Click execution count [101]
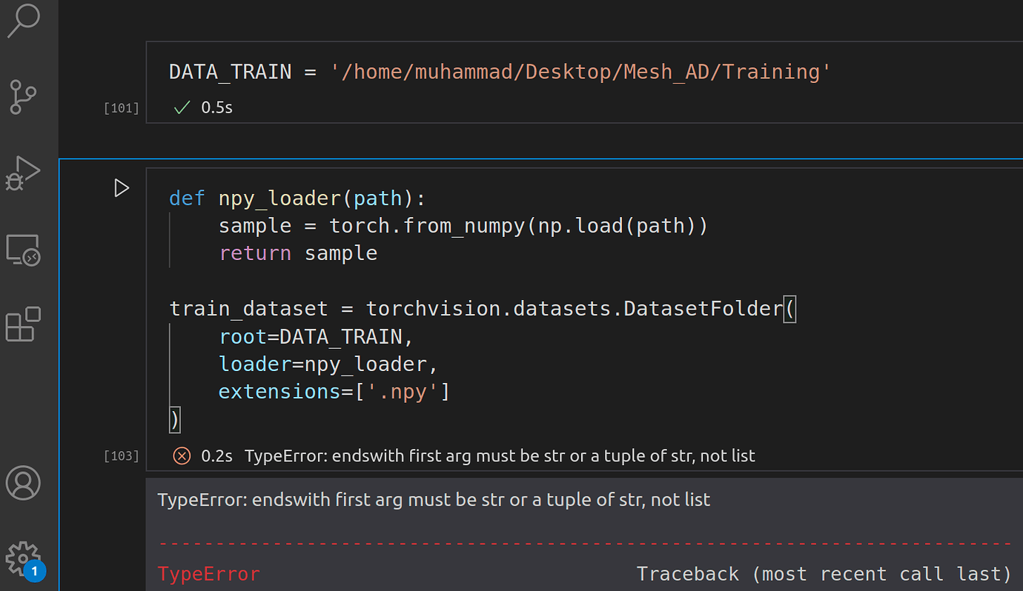The height and width of the screenshot is (591, 1023). (121, 107)
